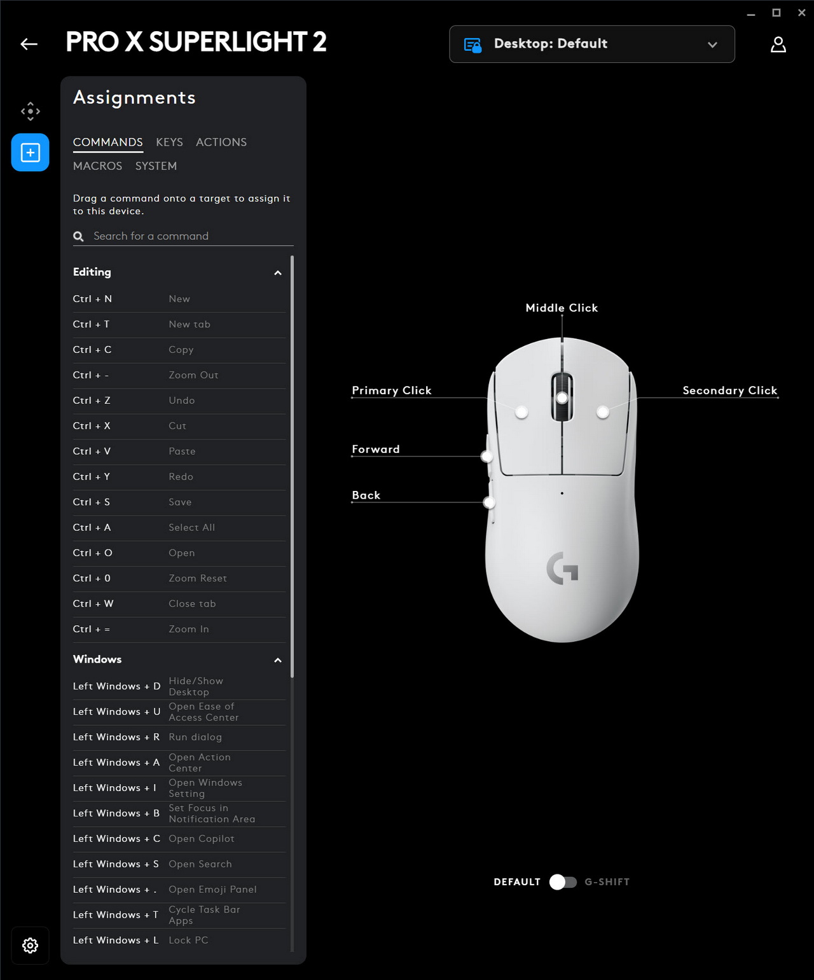Viewport: 814px width, 980px height.
Task: Click the Middle Click label
Action: (x=562, y=308)
